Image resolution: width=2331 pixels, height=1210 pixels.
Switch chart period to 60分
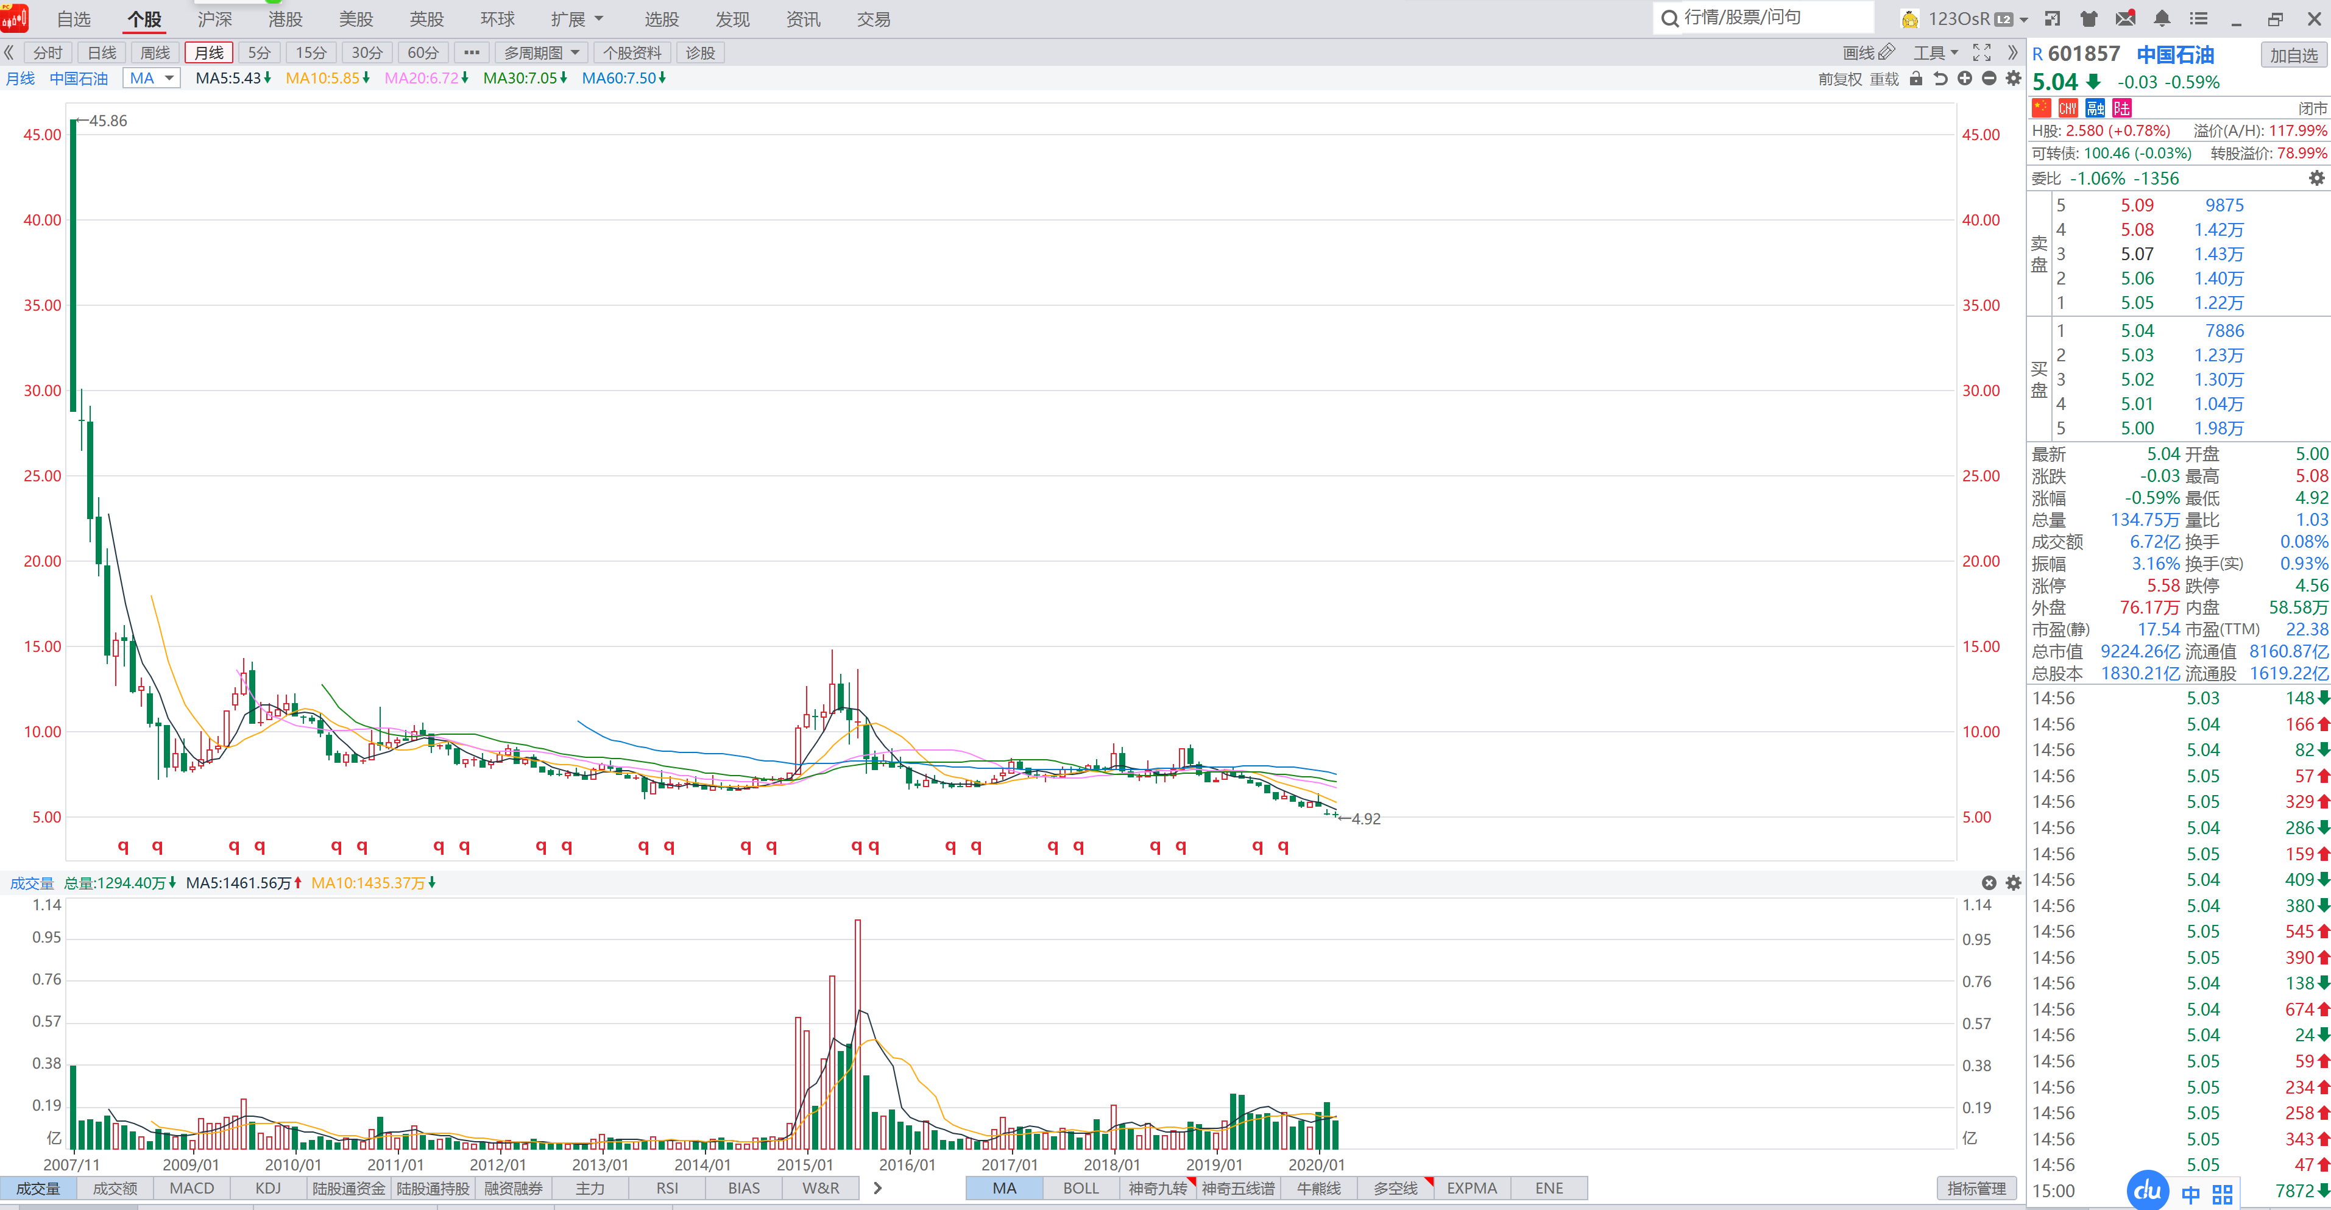click(423, 52)
